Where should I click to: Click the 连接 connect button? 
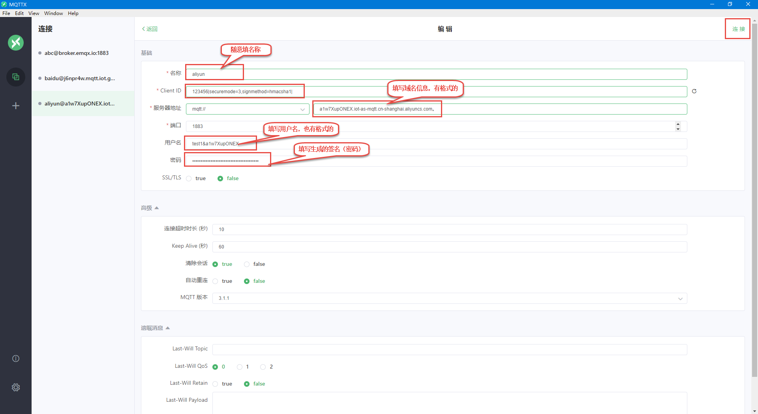[738, 29]
